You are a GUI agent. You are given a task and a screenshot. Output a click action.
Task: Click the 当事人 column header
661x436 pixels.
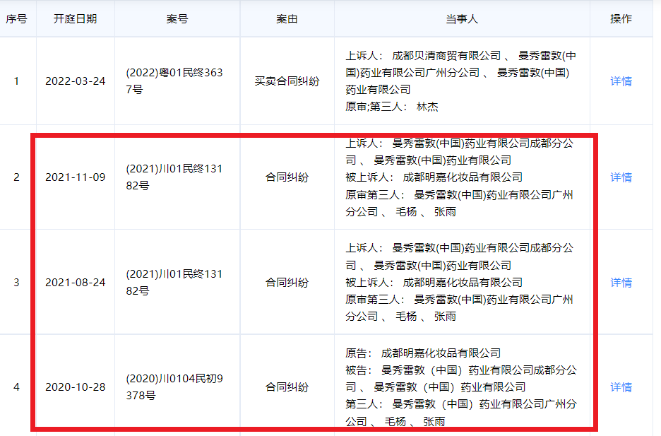(462, 19)
